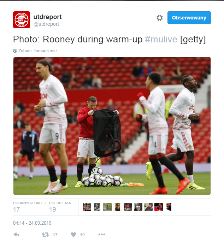Open the tweet timestamp 04:14 - 24.09.2016
The height and width of the screenshot is (248, 224).
[32, 223]
